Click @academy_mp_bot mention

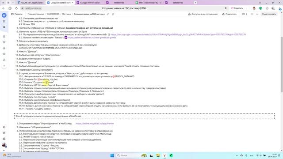click(x=48, y=79)
